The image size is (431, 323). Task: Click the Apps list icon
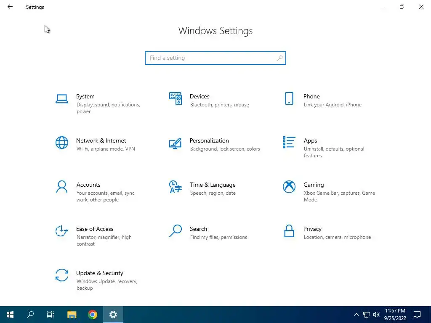tap(289, 142)
